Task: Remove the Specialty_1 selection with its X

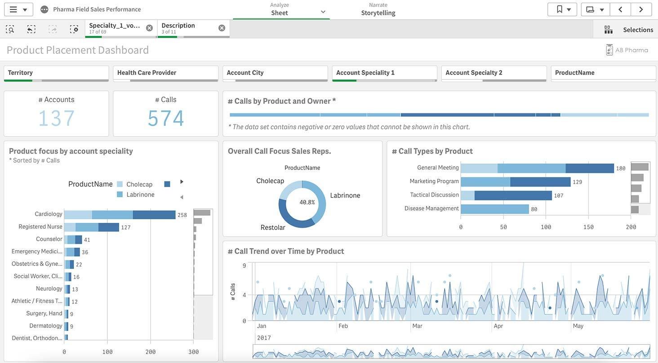Action: coord(149,27)
